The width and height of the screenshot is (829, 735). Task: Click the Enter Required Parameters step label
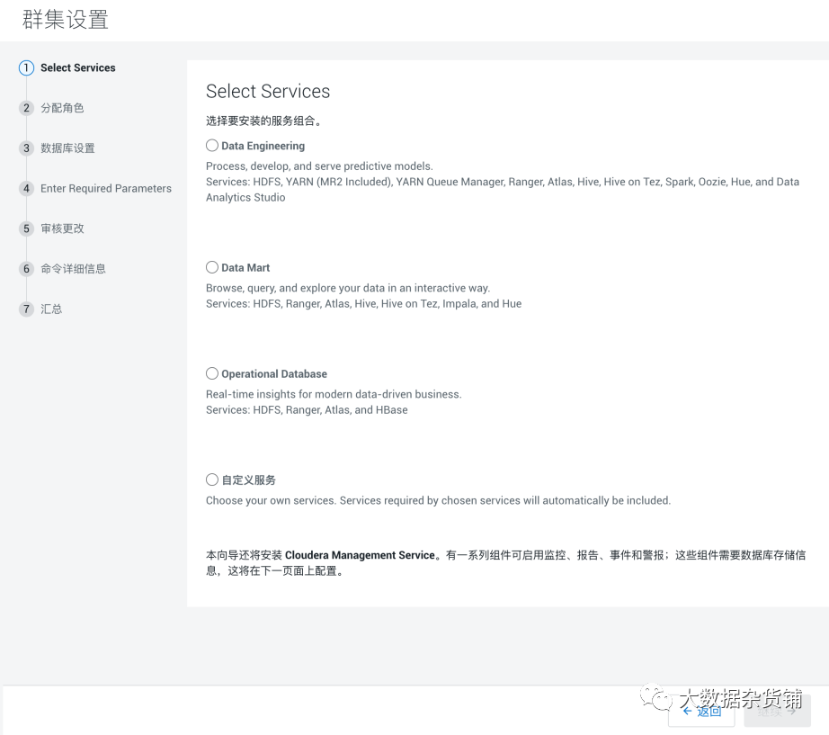click(x=106, y=189)
